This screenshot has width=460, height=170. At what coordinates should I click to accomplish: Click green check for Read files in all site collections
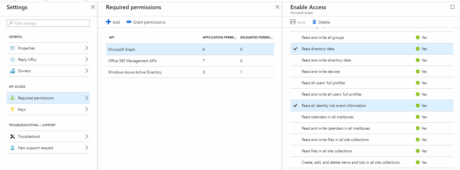[x=418, y=151]
